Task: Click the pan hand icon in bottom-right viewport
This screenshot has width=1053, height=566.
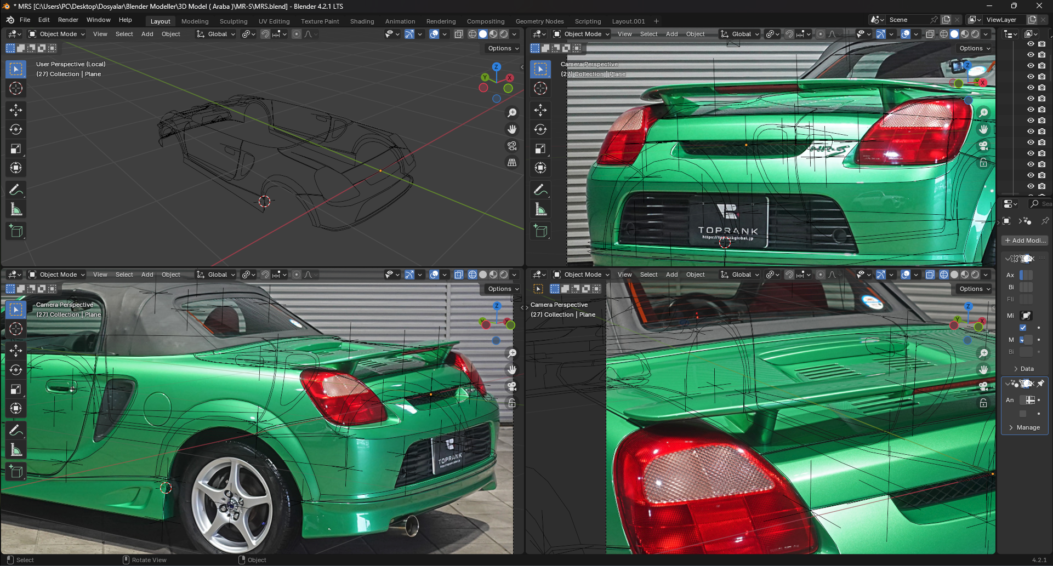Action: coord(983,370)
